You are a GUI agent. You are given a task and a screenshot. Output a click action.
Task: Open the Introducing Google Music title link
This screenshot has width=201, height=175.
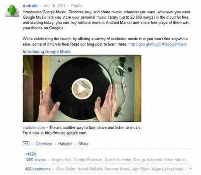click(x=47, y=52)
